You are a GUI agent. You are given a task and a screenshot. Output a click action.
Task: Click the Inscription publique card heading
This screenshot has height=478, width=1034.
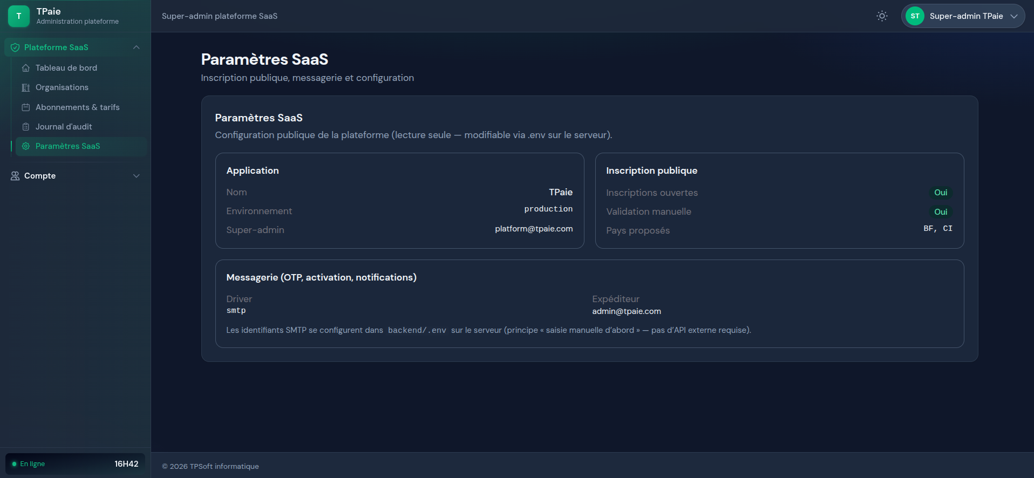[x=651, y=170]
